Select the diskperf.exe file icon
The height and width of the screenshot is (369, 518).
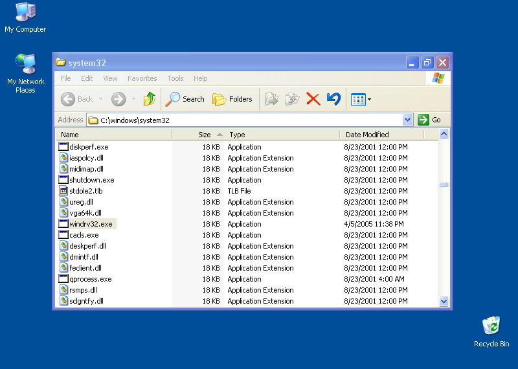coord(63,147)
